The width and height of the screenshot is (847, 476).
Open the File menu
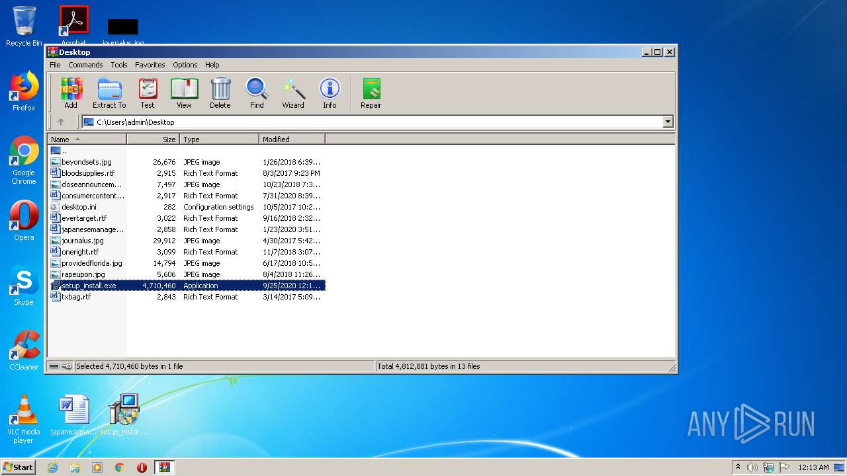[x=55, y=65]
